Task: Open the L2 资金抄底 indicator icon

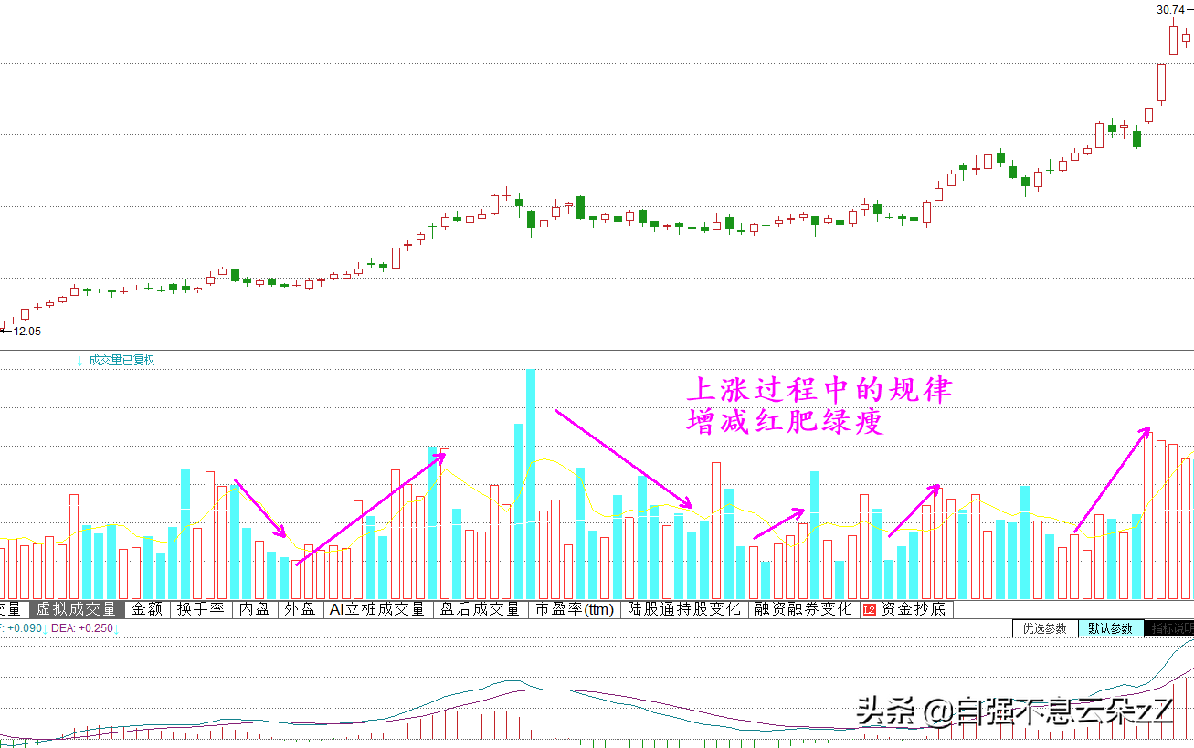Action: (869, 609)
